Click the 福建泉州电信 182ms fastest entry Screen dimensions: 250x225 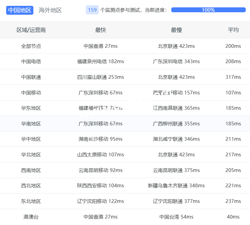[100, 62]
